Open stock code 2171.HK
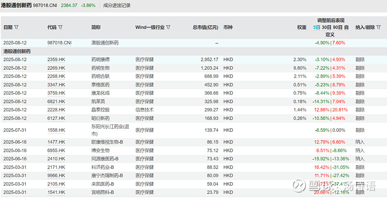 [x=56, y=168]
